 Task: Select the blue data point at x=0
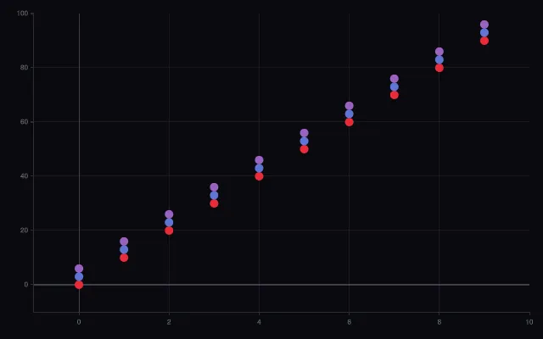coord(79,277)
